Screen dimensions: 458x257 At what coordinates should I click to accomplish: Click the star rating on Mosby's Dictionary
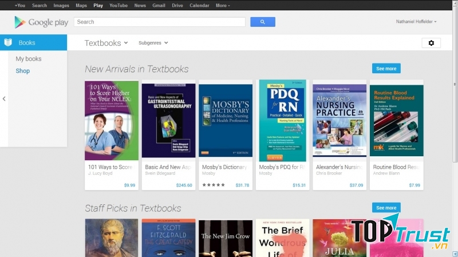tap(214, 185)
